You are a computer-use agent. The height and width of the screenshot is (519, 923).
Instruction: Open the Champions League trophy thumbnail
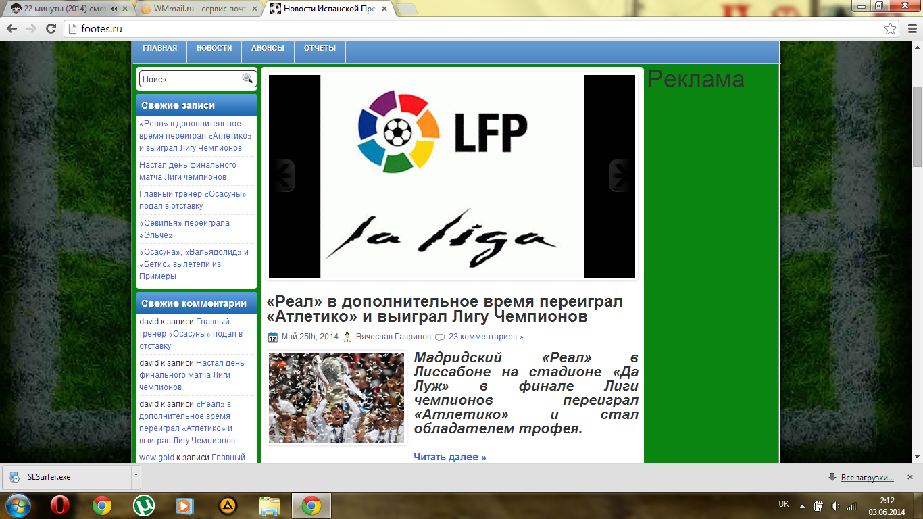click(x=336, y=398)
